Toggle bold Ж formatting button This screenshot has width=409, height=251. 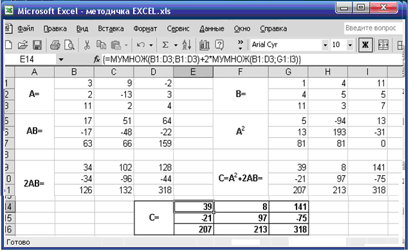[365, 45]
